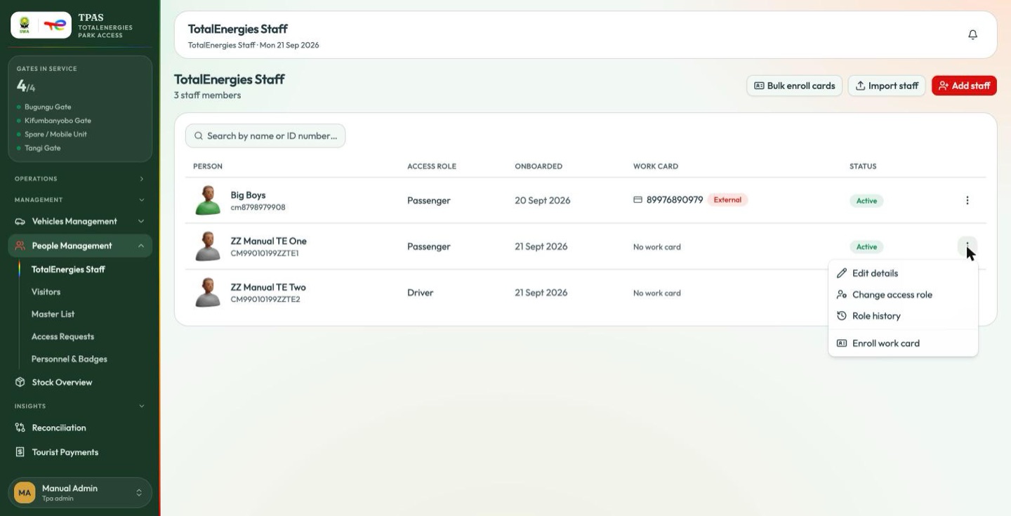Click the 20 Sept 2026 onboarded date

542,201
